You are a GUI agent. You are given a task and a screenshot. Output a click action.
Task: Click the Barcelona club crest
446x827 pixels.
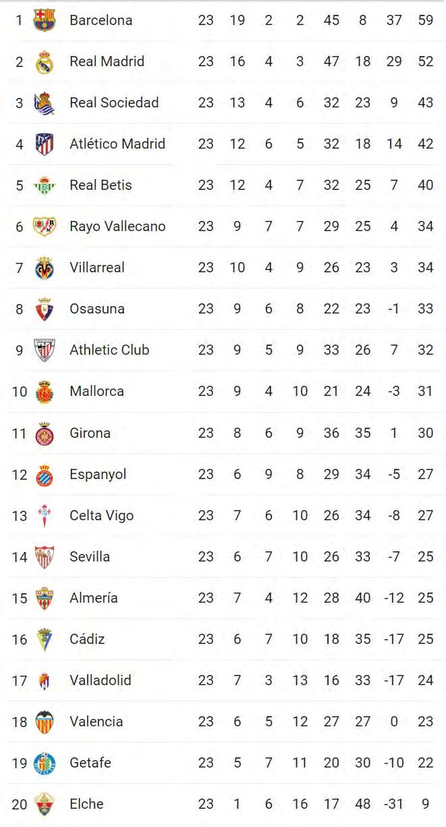pyautogui.click(x=45, y=20)
